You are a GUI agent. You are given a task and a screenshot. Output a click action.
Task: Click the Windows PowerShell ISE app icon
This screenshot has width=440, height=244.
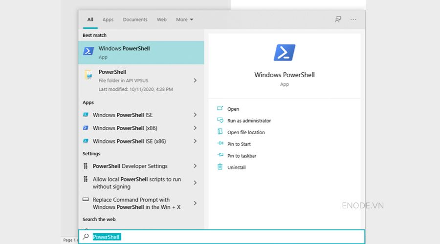(86, 115)
